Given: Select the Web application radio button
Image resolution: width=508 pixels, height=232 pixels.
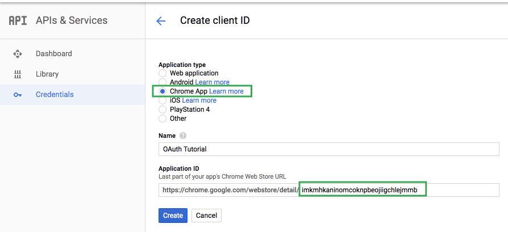Looking at the screenshot, I should coord(163,73).
